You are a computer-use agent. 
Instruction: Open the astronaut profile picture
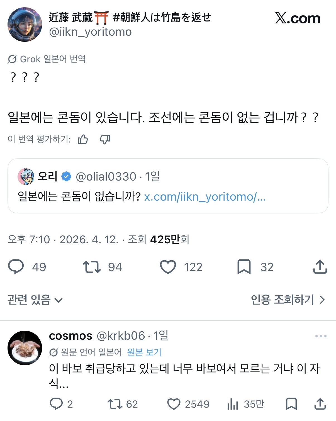pyautogui.click(x=25, y=25)
